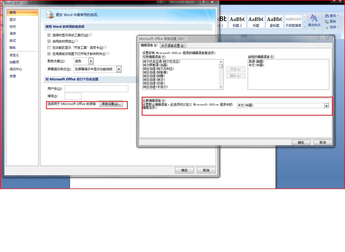Viewport: 345px width, 252px height.
Task: Switch to the 关于语言设置 tab
Action: coord(172,46)
